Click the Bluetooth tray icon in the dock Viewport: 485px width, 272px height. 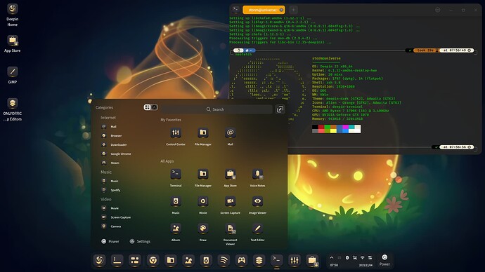coord(347,257)
